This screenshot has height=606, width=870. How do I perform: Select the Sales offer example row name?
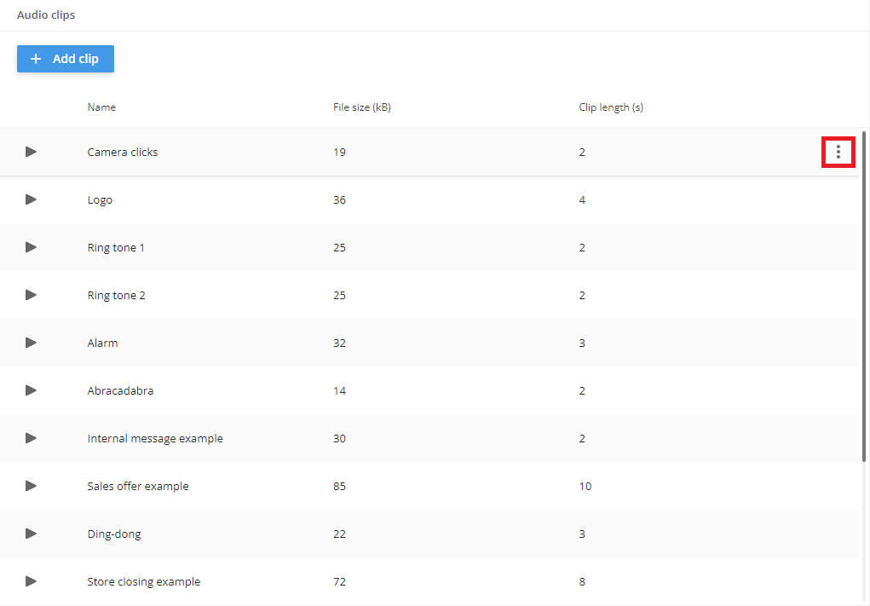(138, 486)
